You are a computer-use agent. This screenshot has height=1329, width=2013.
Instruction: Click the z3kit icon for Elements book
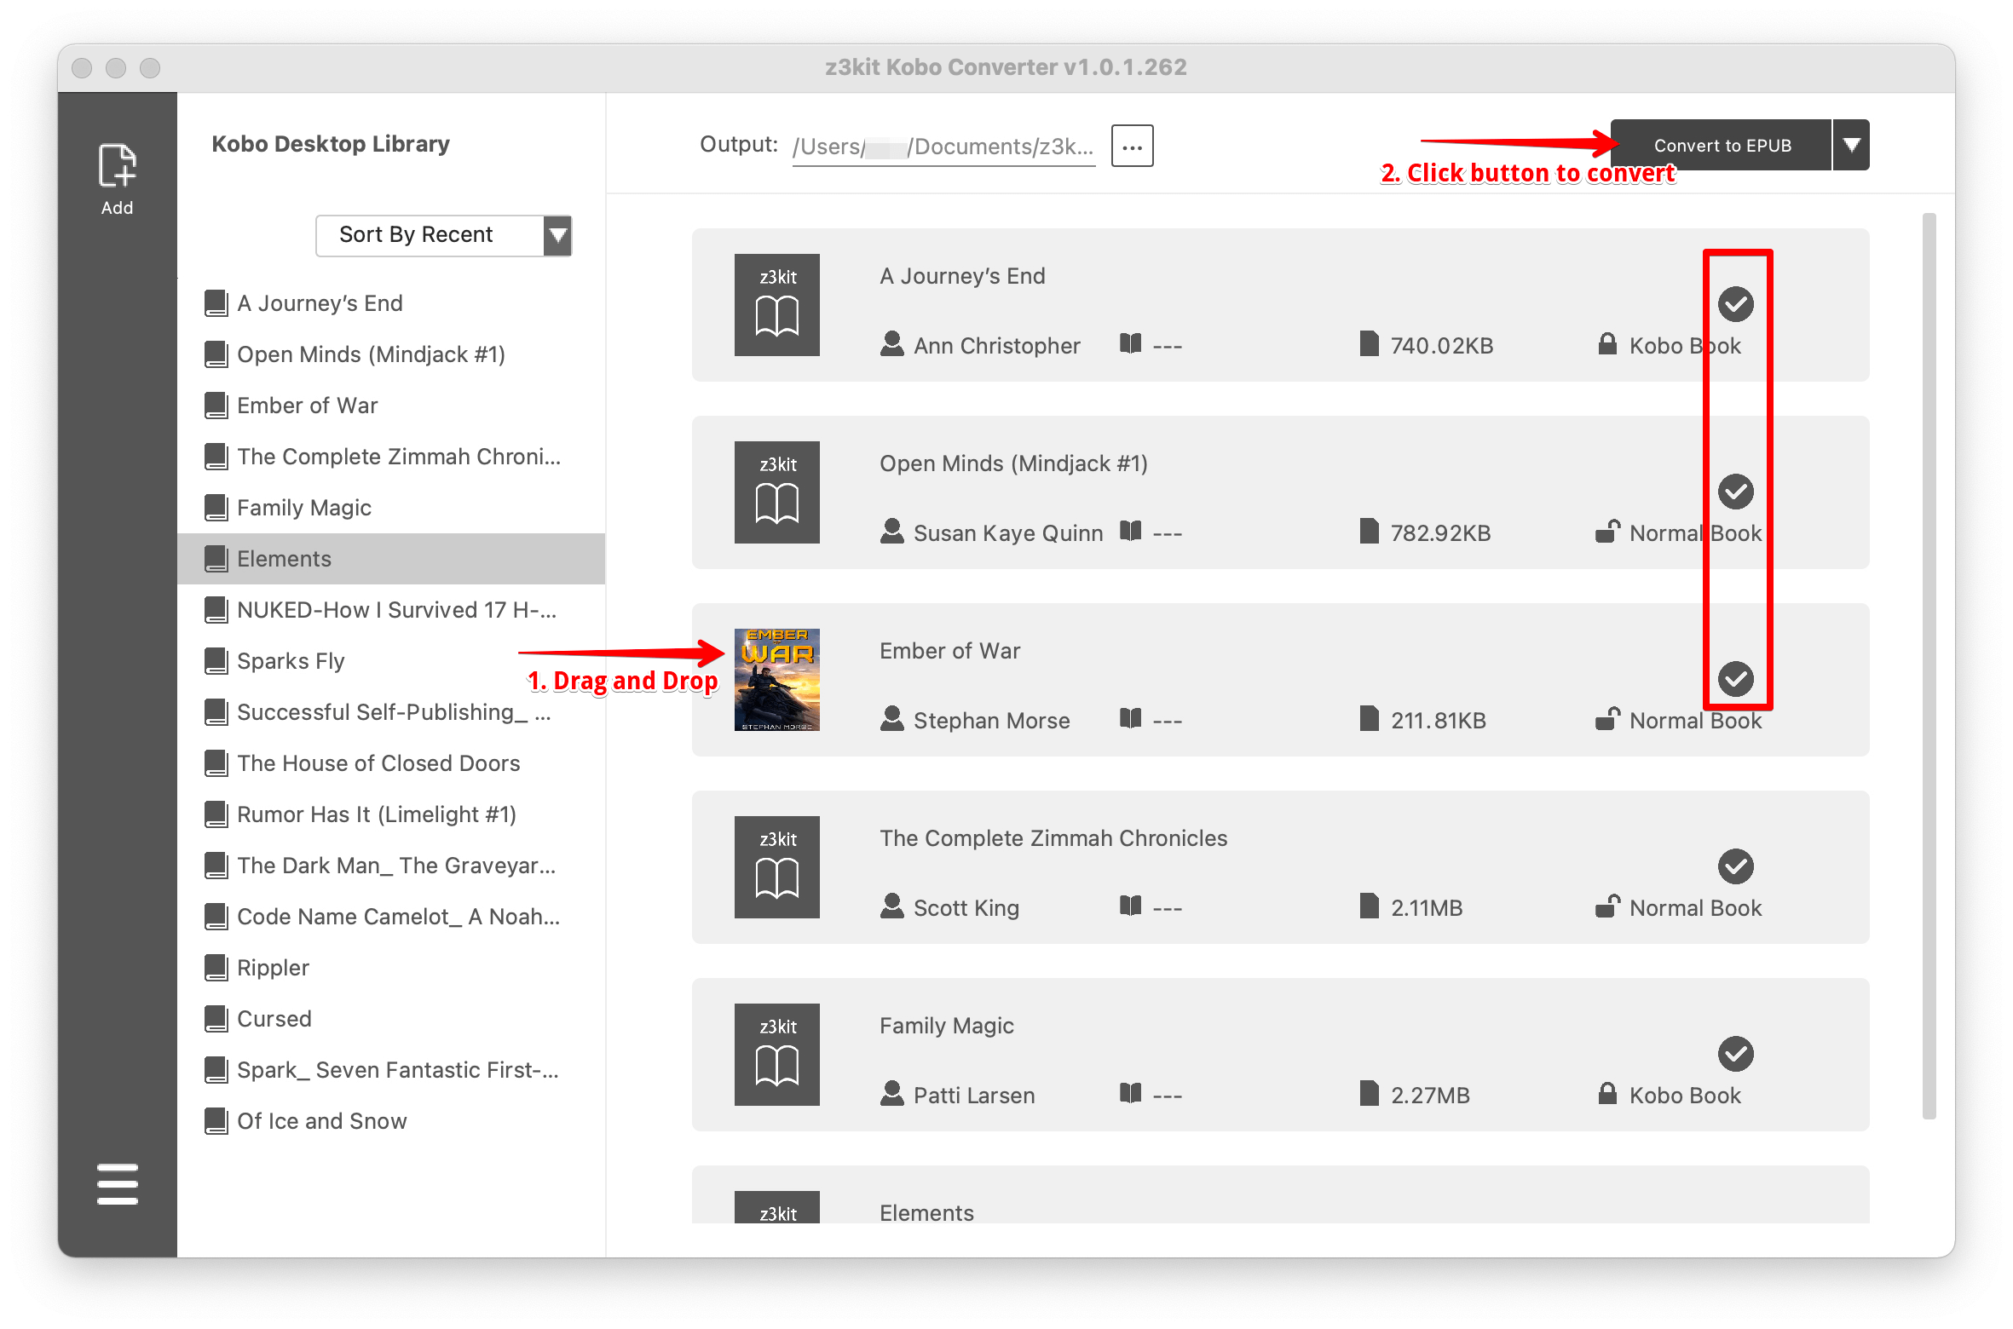click(x=776, y=1211)
